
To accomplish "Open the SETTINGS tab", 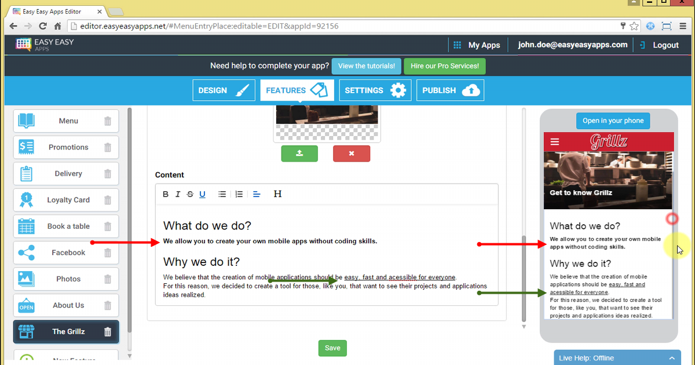I will (x=375, y=90).
